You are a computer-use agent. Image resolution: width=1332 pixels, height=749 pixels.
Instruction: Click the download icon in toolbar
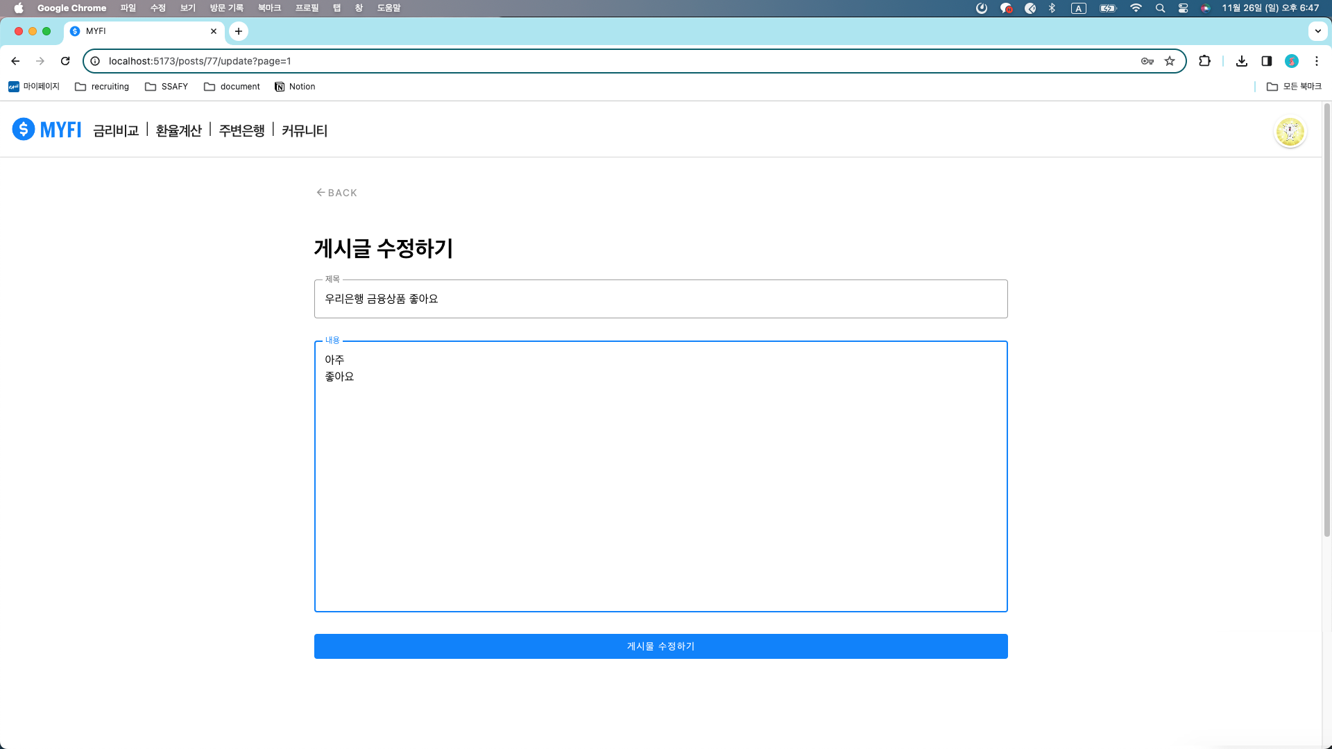[1241, 60]
